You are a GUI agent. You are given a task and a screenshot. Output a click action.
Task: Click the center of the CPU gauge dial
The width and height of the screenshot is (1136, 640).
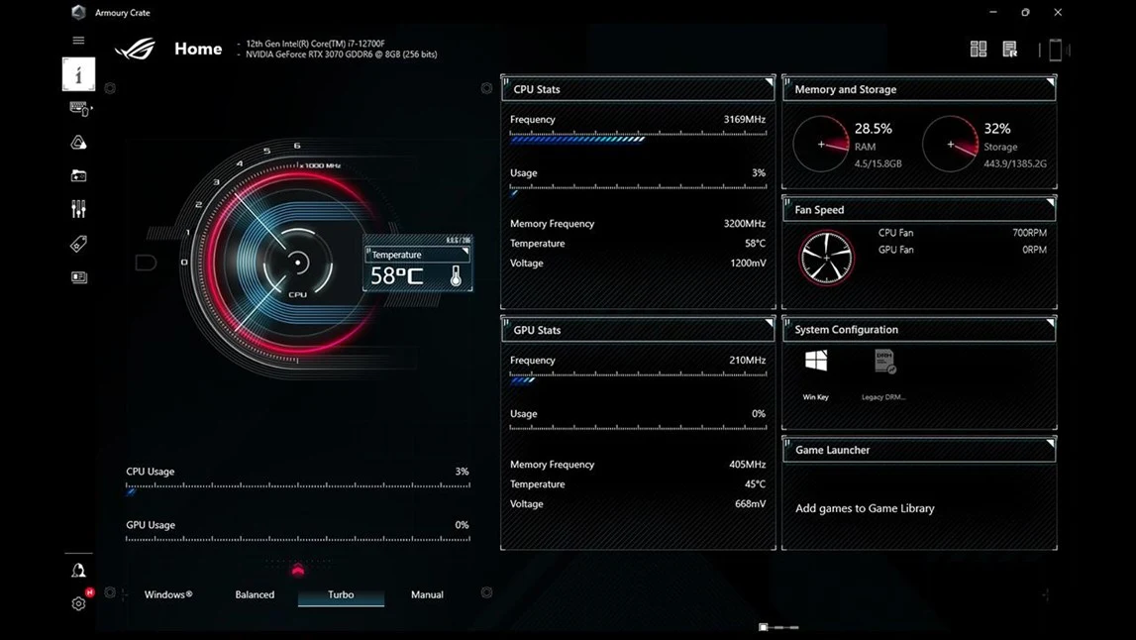pyautogui.click(x=297, y=263)
